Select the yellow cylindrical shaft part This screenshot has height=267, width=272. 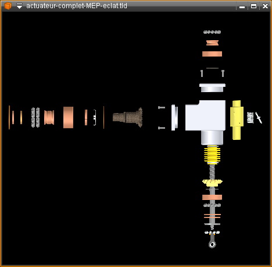(x=237, y=120)
